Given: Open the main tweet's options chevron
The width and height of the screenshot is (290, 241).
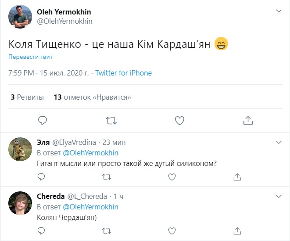Looking at the screenshot, I should pos(278,11).
